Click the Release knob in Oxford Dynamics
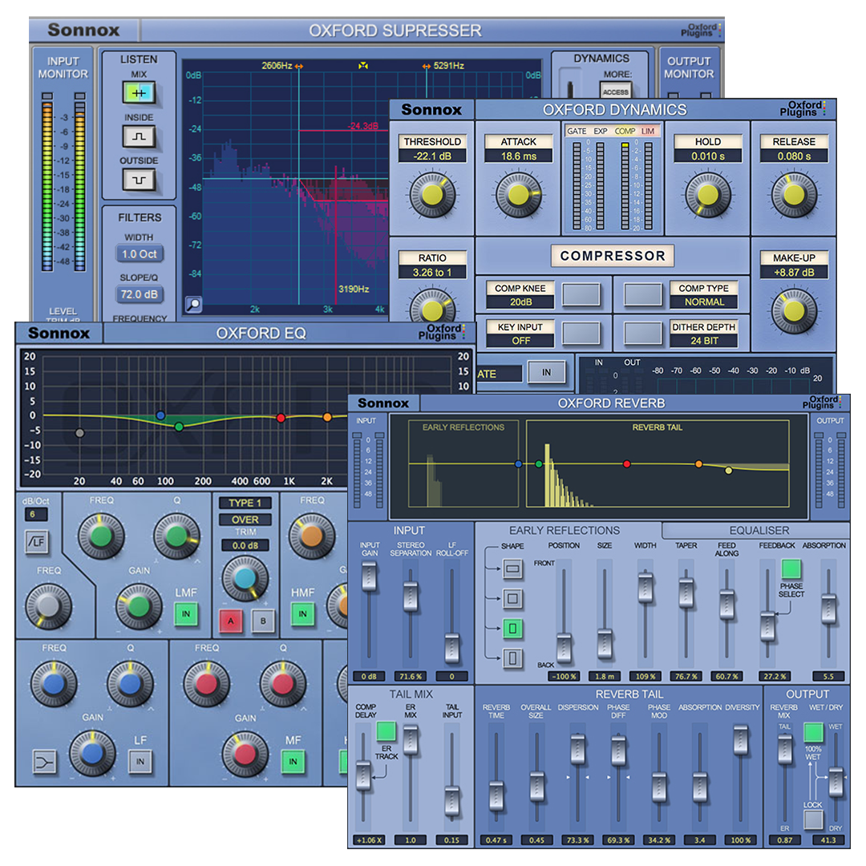The height and width of the screenshot is (866, 866). [x=794, y=194]
